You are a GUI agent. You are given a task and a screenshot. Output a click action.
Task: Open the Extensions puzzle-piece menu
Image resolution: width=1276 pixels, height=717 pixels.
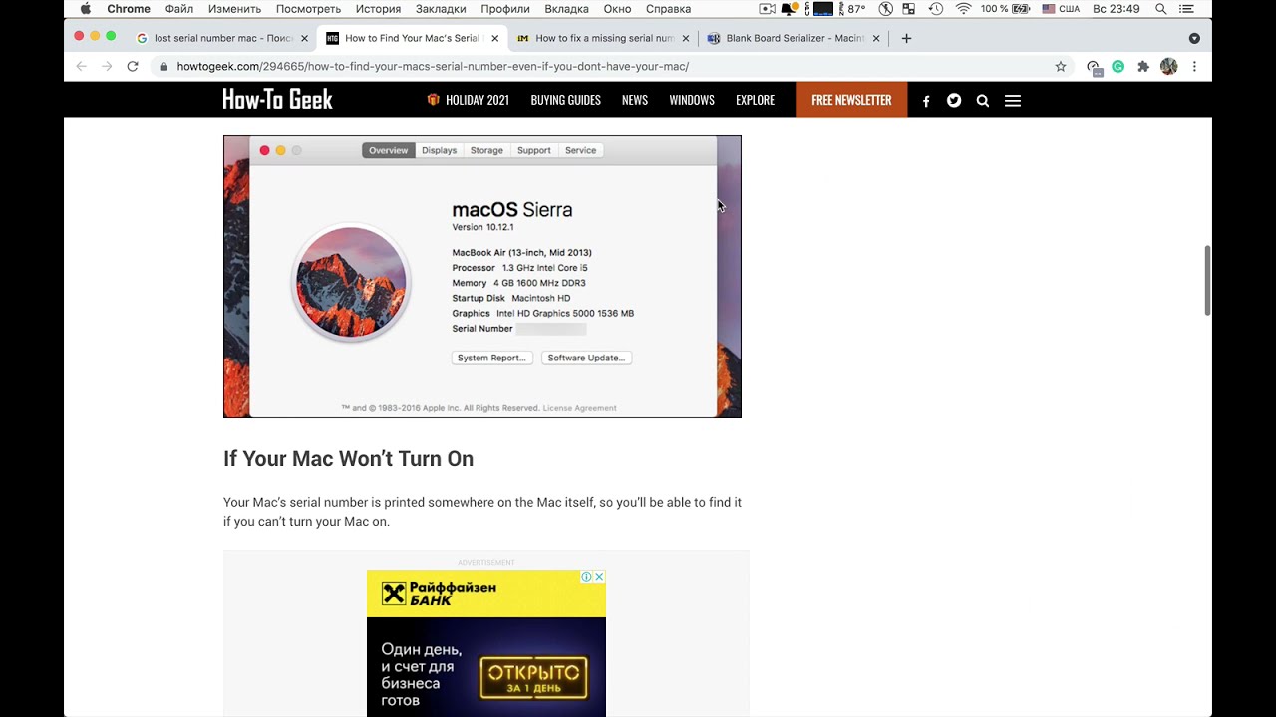(x=1143, y=66)
